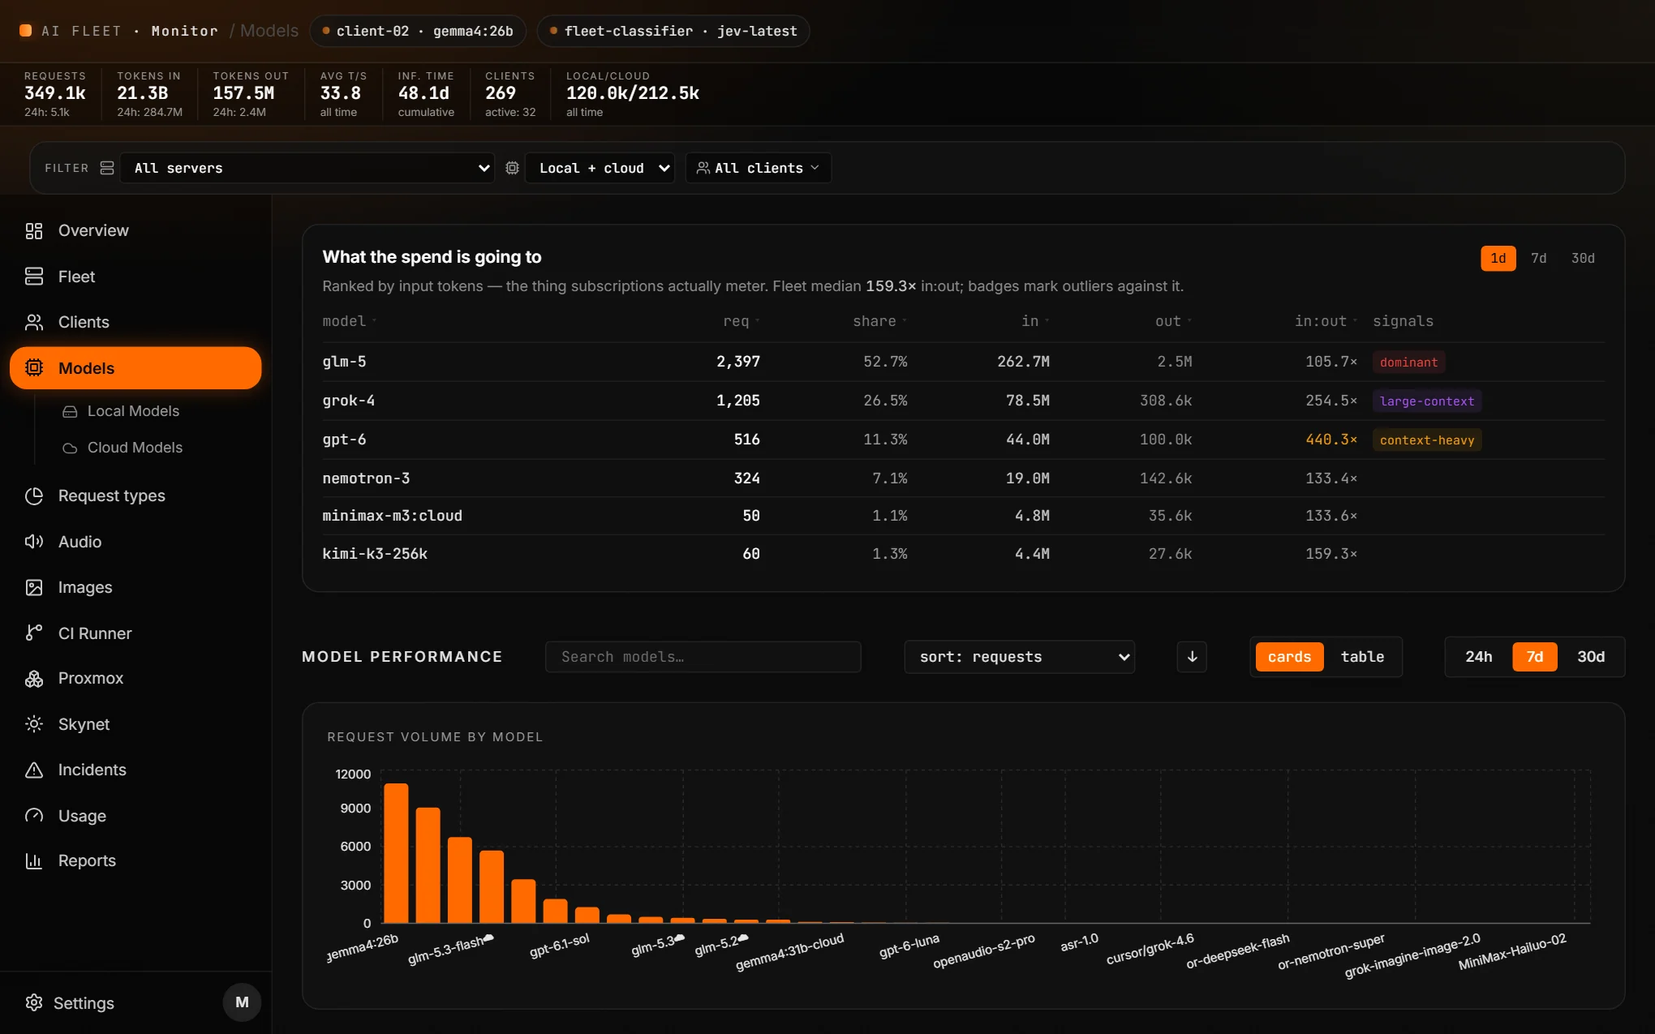Switch model performance to cards view

click(1289, 657)
